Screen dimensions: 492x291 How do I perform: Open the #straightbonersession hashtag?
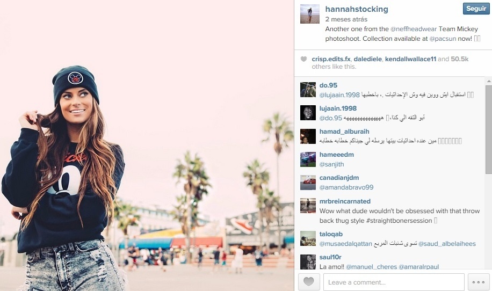(x=399, y=221)
